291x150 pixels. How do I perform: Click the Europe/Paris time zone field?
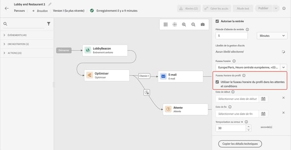[248, 68]
